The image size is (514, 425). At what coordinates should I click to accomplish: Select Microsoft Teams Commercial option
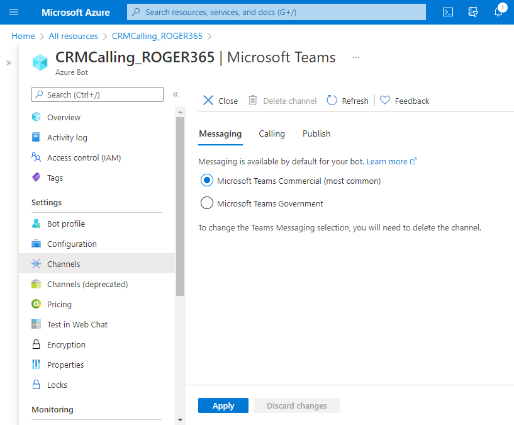pyautogui.click(x=207, y=181)
